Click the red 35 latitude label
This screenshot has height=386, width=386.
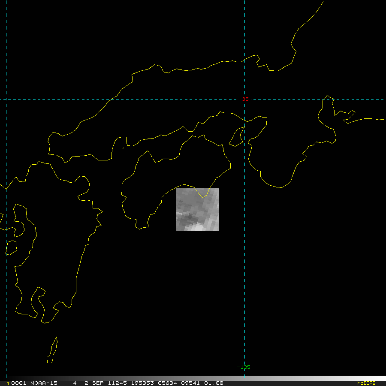pos(245,100)
